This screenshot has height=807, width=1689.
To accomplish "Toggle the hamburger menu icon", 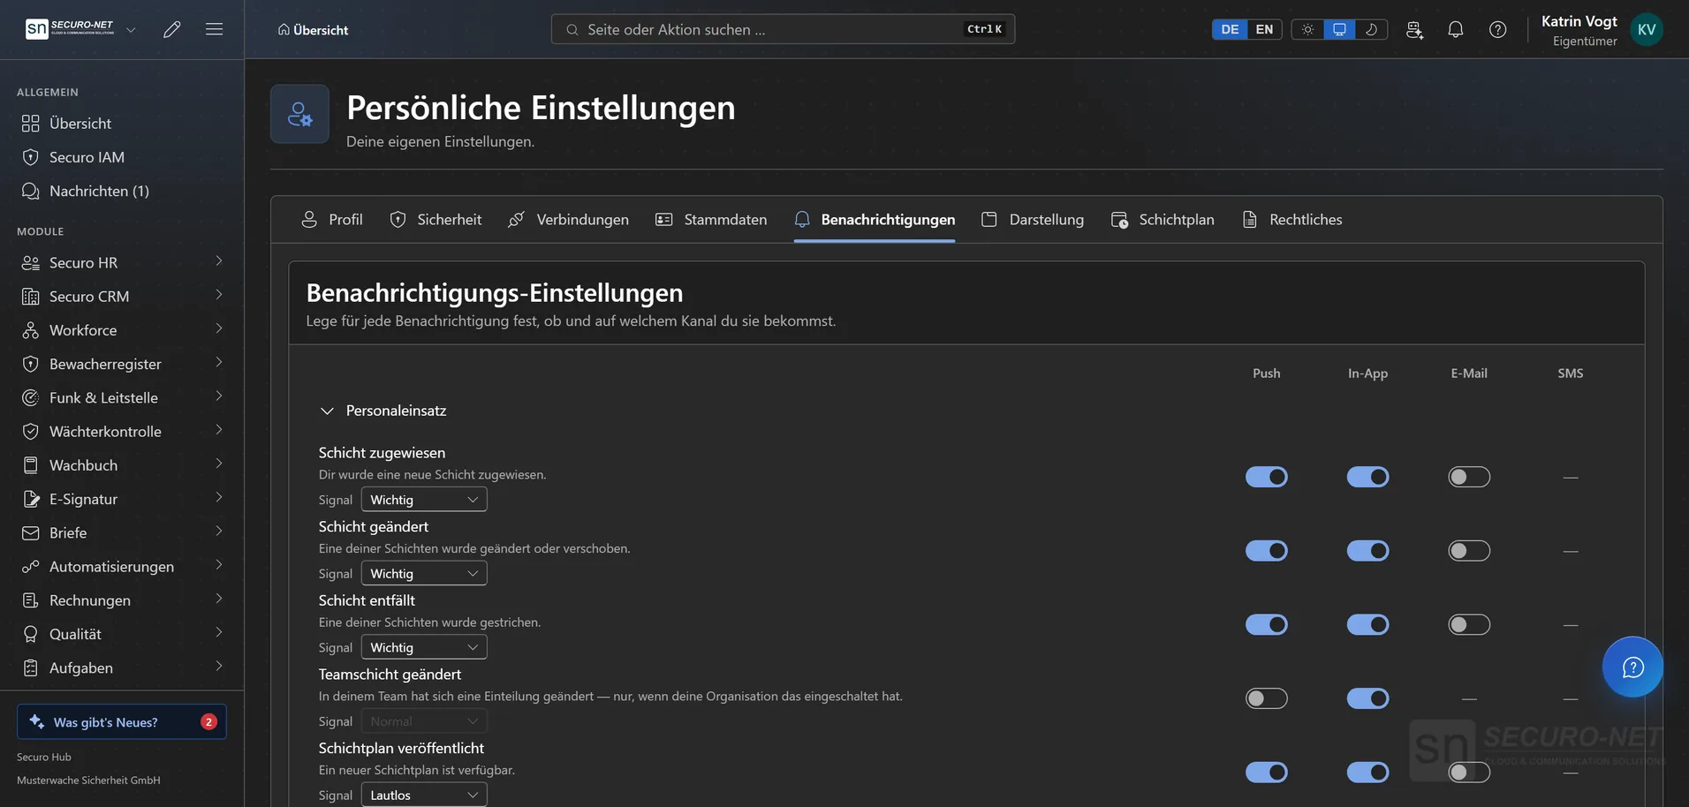I will (x=214, y=29).
